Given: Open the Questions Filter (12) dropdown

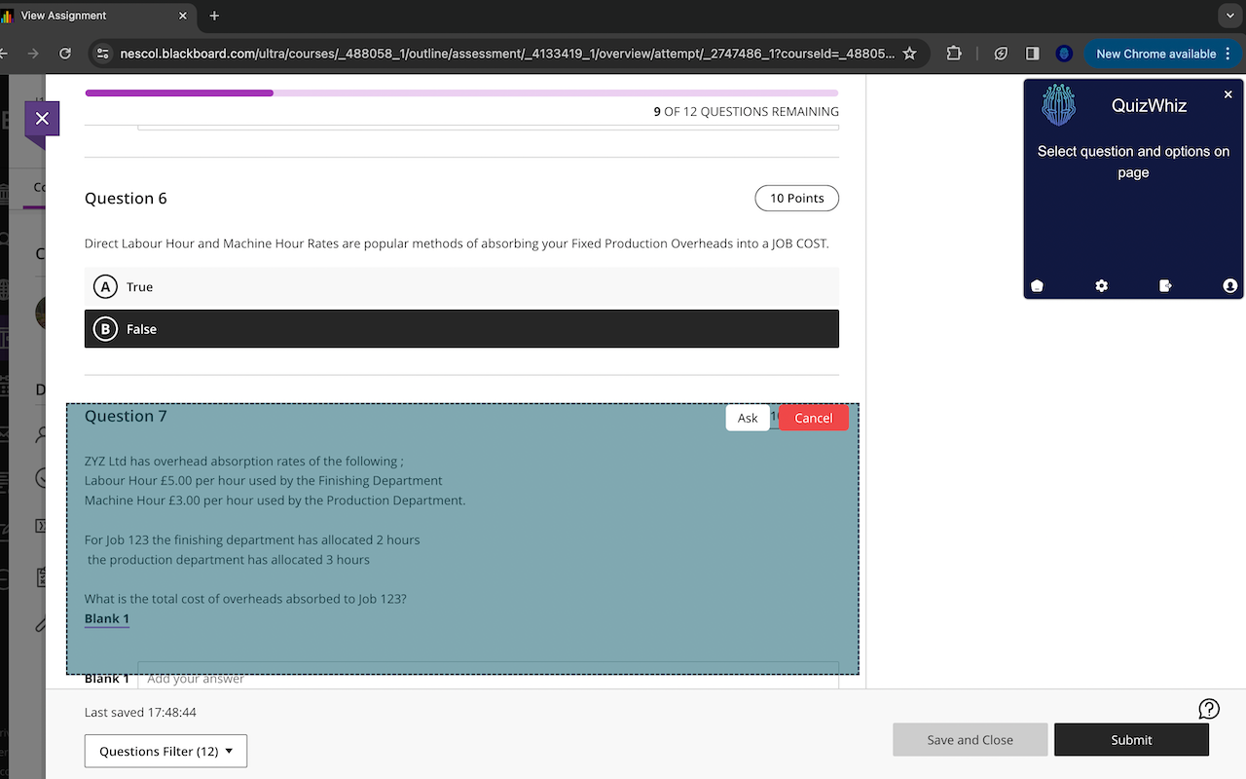Looking at the screenshot, I should (165, 751).
